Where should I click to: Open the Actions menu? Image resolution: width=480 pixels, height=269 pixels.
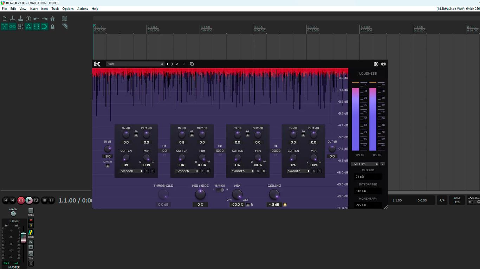(x=83, y=9)
